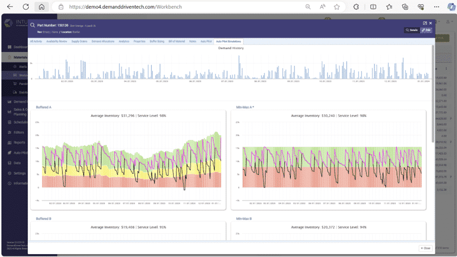Click the browser home button
The width and height of the screenshot is (457, 257).
(42, 7)
